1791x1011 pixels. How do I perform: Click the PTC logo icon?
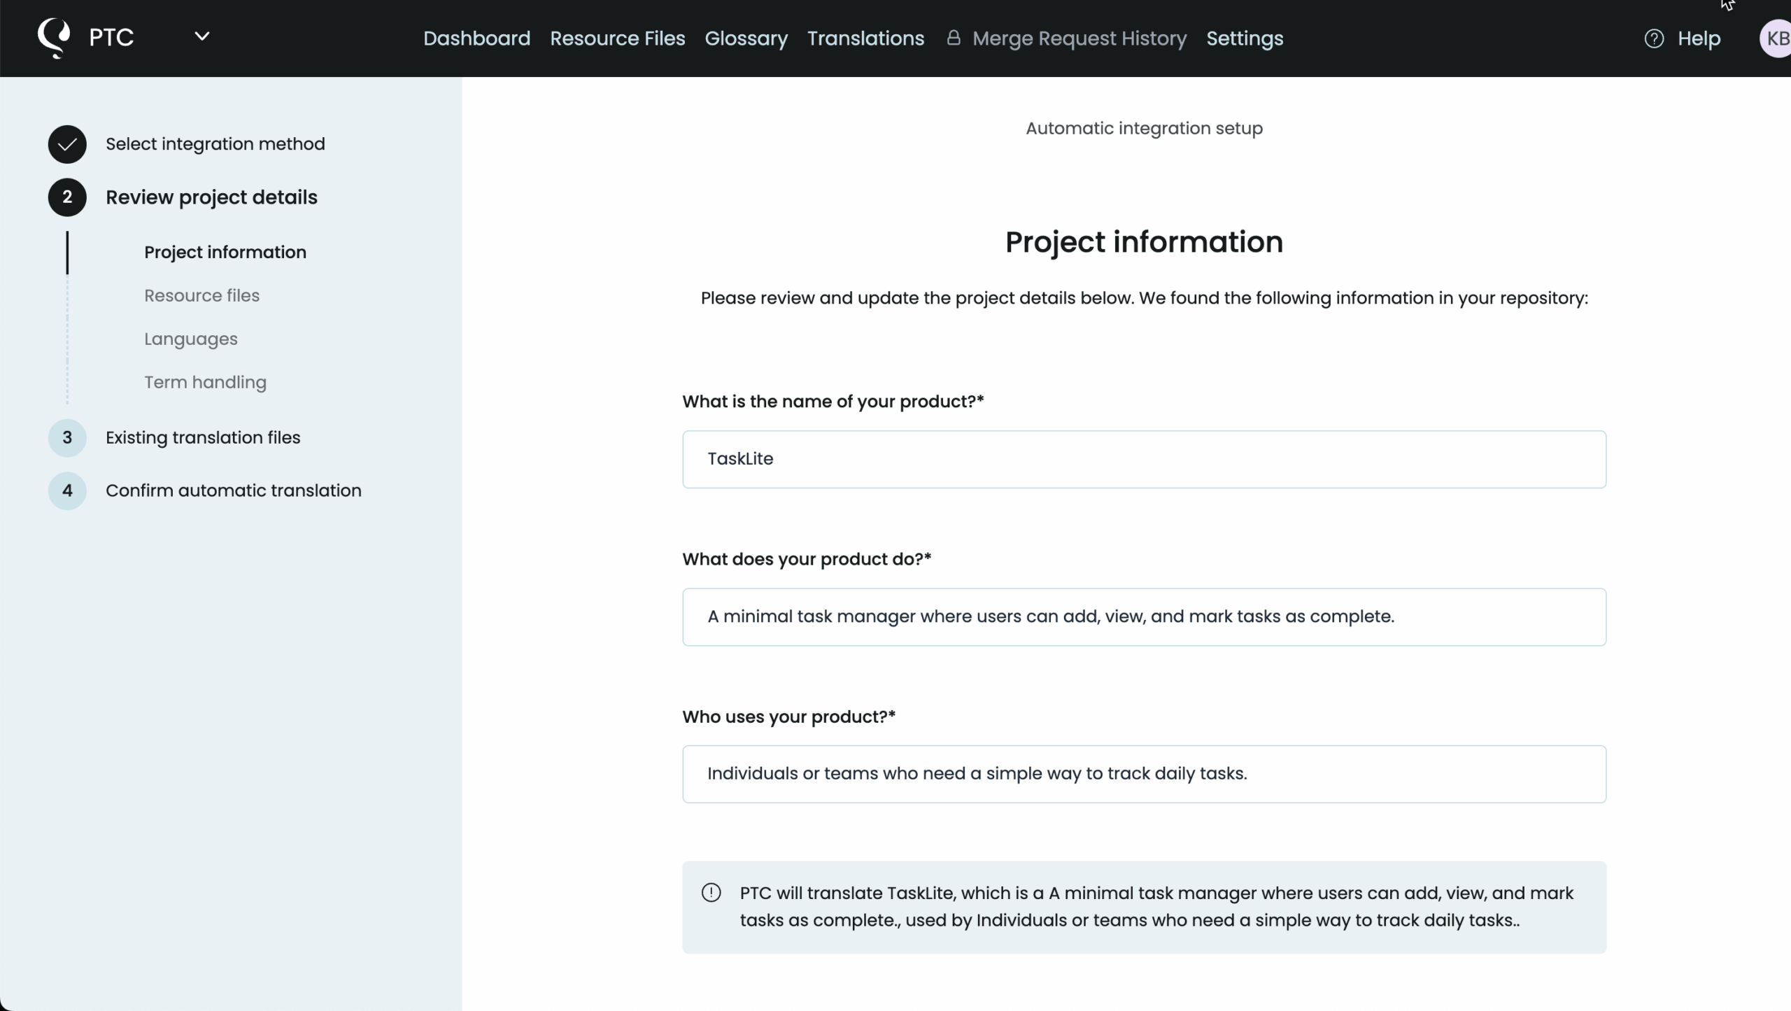click(x=54, y=38)
